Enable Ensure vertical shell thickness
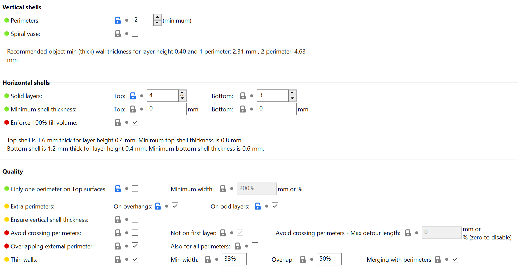 (135, 219)
